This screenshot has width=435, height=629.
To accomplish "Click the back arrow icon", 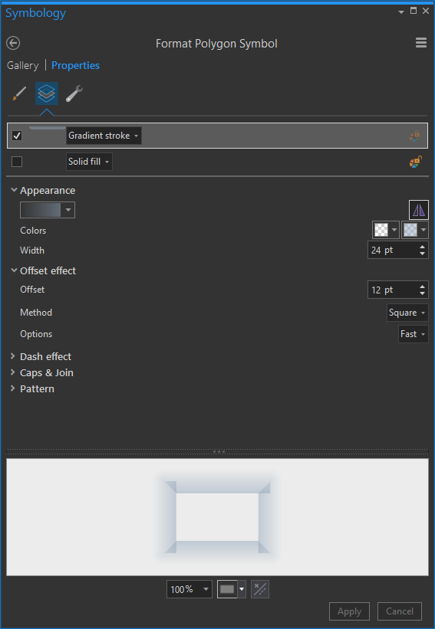I will click(13, 43).
